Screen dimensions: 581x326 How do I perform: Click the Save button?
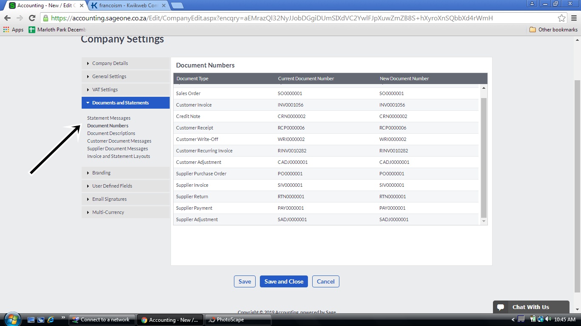[x=245, y=281]
